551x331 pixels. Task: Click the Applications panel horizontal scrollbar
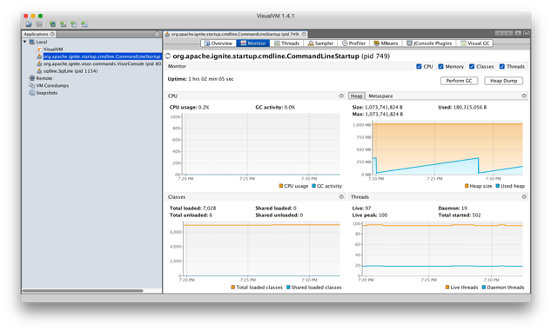coord(83,290)
